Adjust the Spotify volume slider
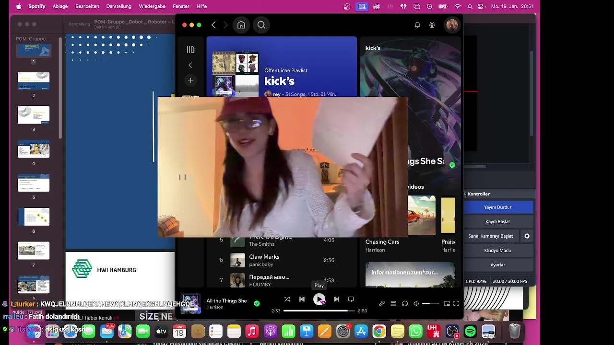614x345 pixels. [x=430, y=303]
